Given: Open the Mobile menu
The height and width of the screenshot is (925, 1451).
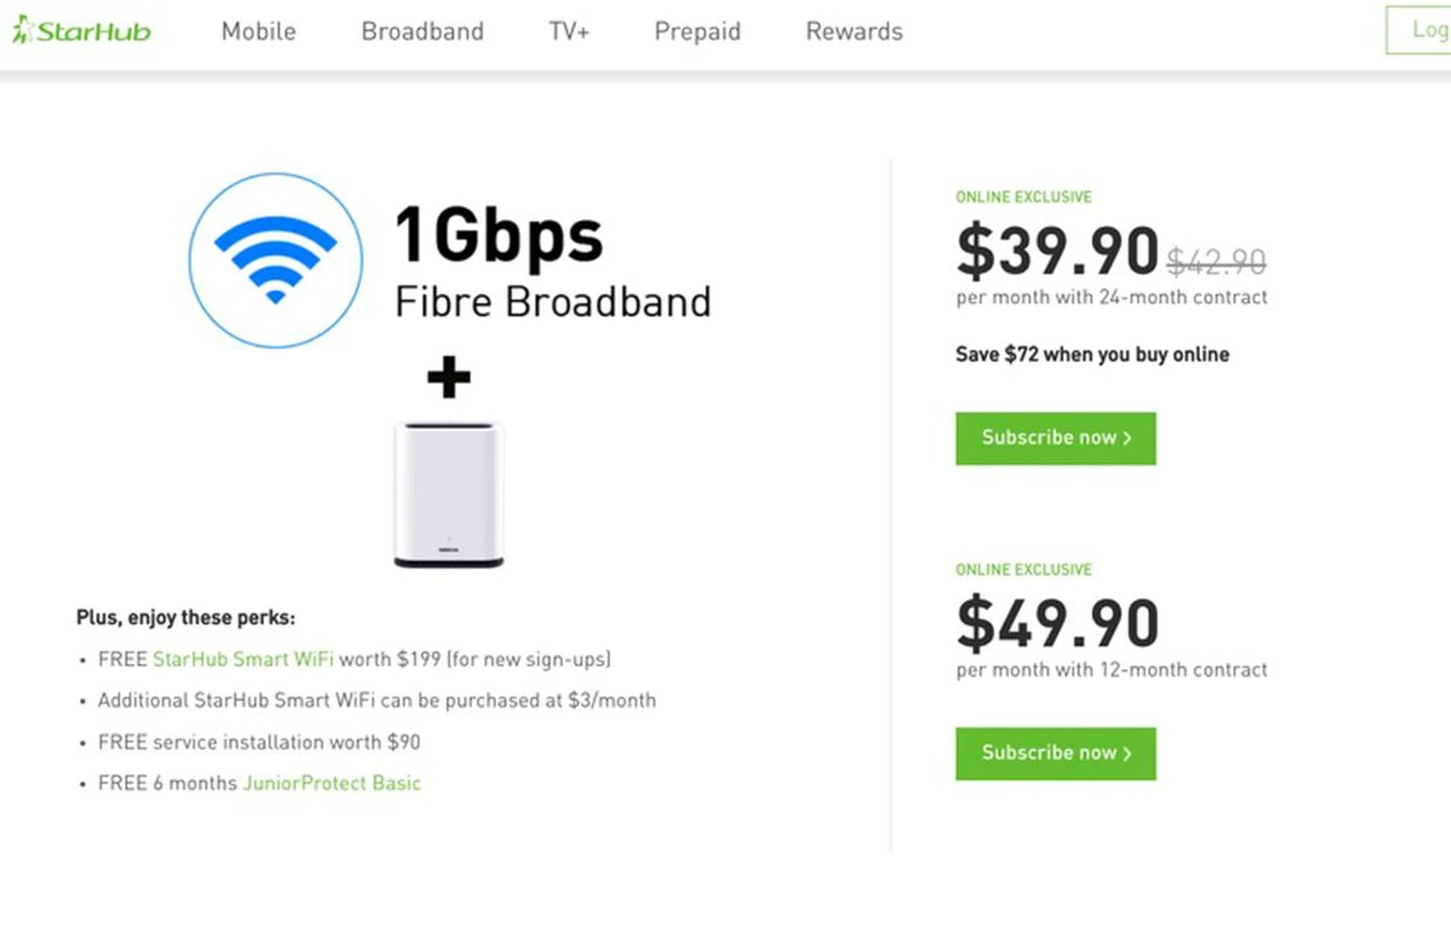Looking at the screenshot, I should pyautogui.click(x=258, y=31).
